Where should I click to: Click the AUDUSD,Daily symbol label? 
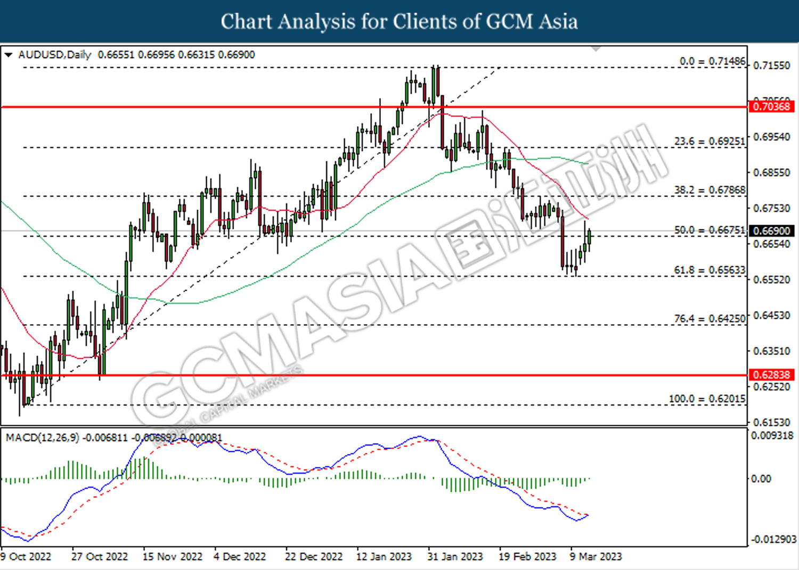(55, 55)
